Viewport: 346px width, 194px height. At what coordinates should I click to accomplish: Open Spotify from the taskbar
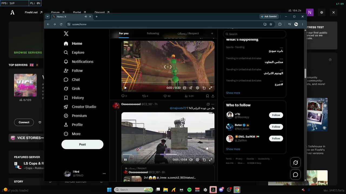coord(189,190)
